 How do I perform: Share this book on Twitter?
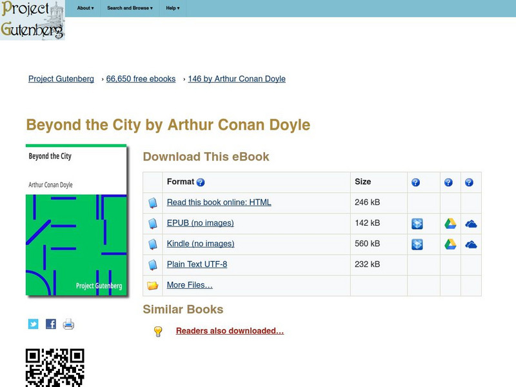[x=32, y=324]
